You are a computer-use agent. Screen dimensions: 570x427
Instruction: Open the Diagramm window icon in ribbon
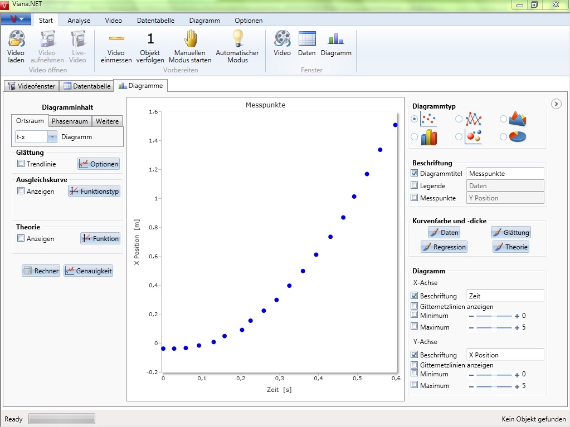[336, 39]
